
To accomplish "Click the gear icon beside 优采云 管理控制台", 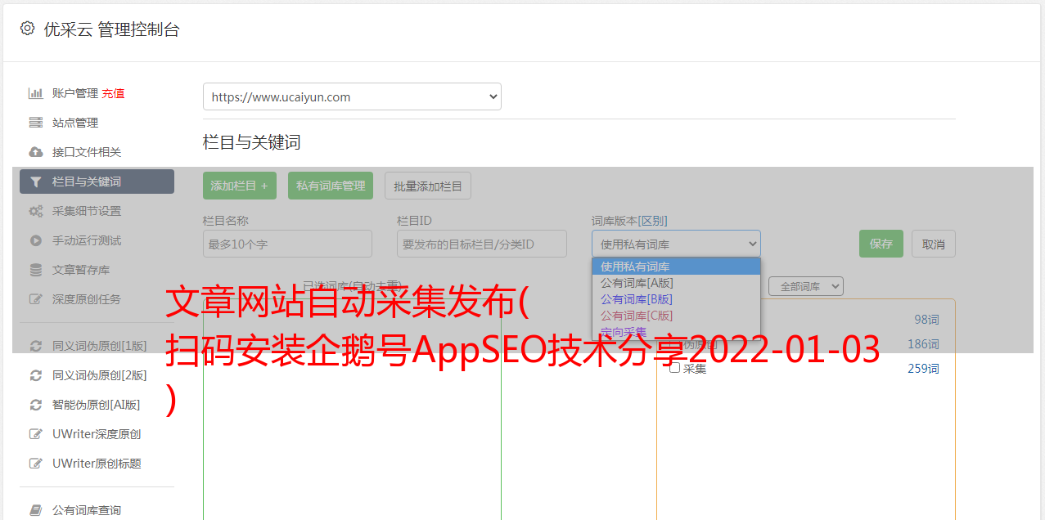I will [27, 29].
